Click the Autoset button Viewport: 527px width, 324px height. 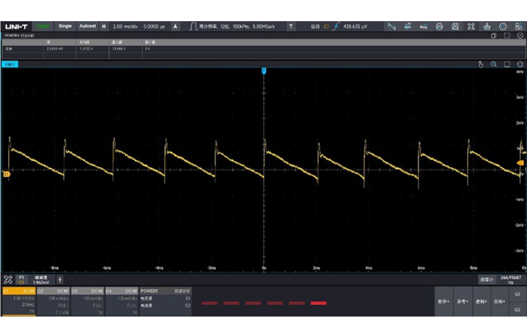[x=86, y=26]
